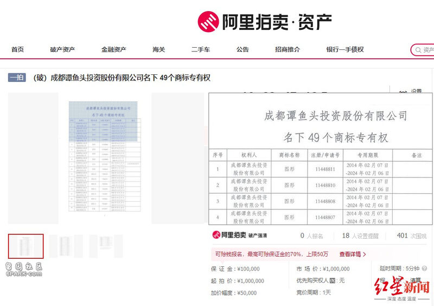Go to 招商推介 section
This screenshot has height=306, width=434.
(x=288, y=49)
